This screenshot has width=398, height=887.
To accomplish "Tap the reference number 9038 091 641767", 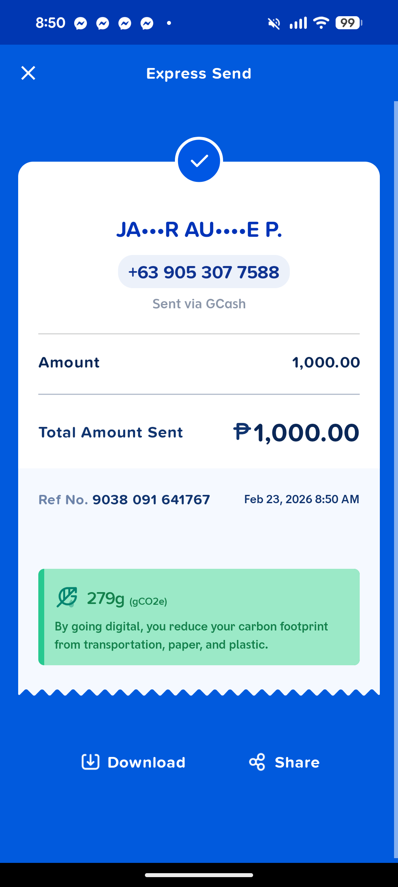I will (x=151, y=500).
